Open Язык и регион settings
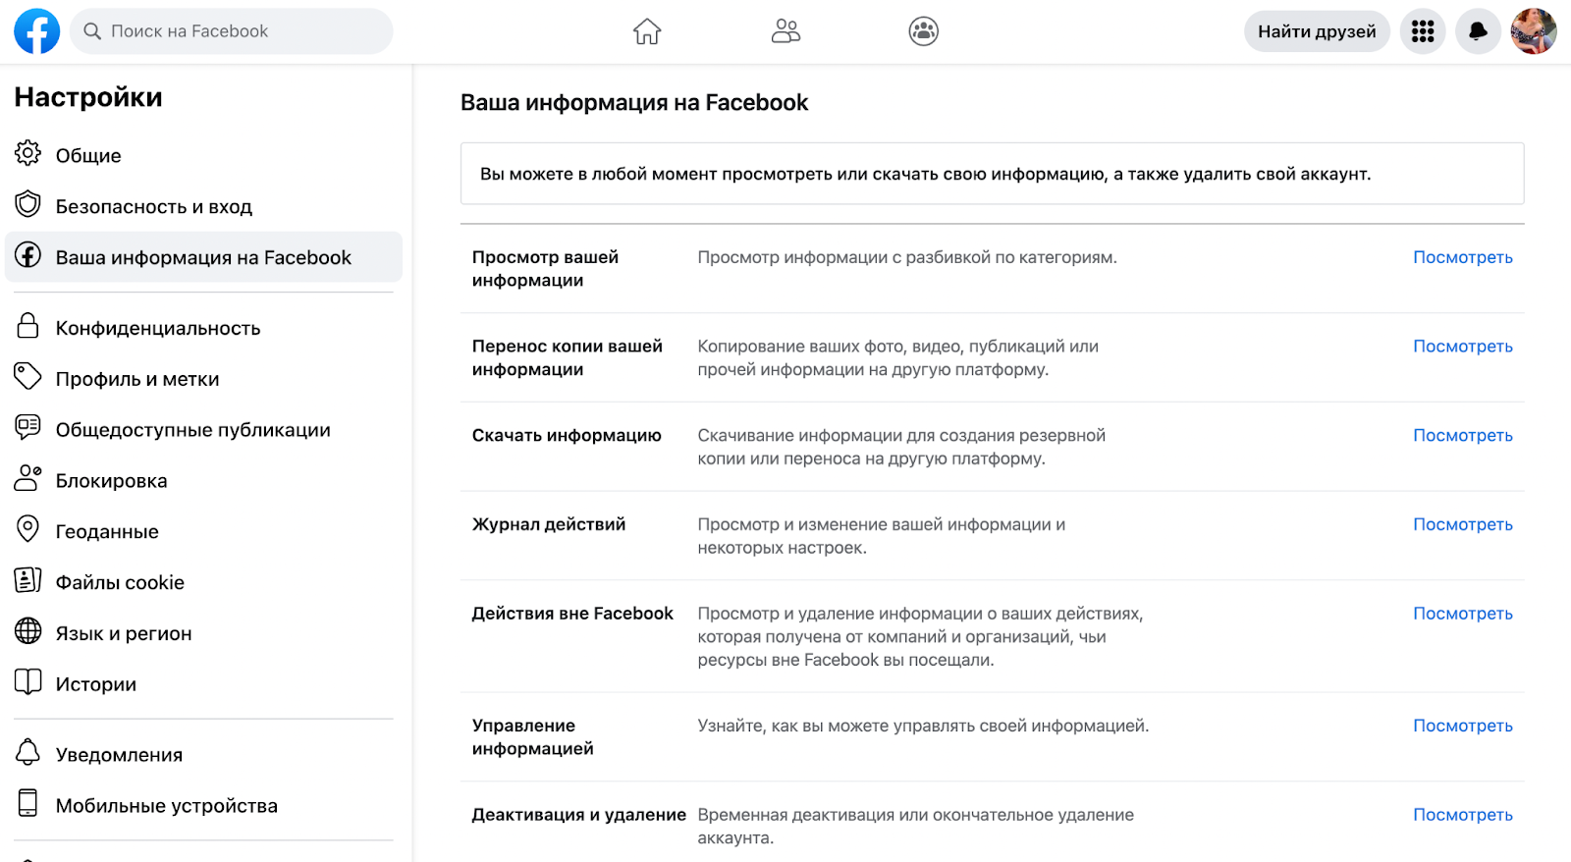Viewport: 1571px width, 862px height. (203, 633)
